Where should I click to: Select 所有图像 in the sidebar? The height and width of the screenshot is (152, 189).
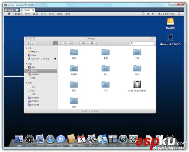41,97
